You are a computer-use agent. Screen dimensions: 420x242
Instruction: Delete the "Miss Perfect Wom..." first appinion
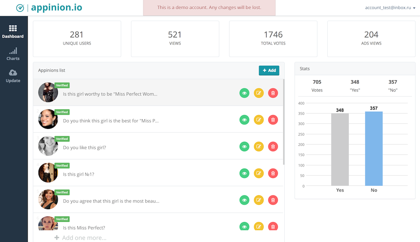[x=273, y=93]
